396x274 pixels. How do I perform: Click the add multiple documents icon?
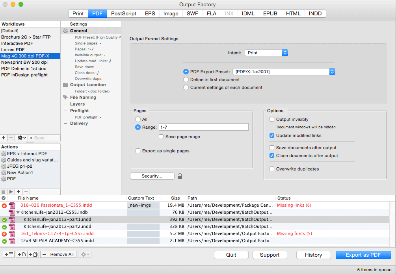click(x=33, y=254)
